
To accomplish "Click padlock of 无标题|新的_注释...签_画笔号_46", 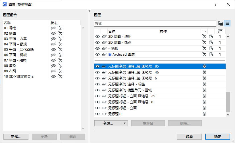I will click(204, 72).
